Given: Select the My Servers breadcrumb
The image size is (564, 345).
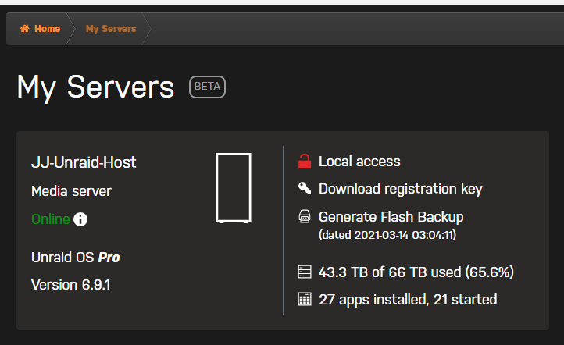Looking at the screenshot, I should (111, 29).
